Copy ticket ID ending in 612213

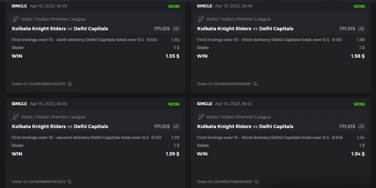coord(69,182)
